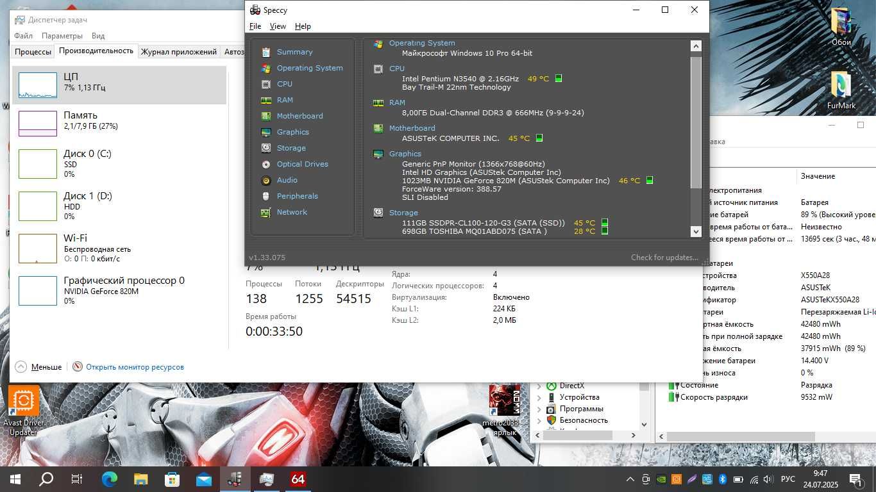
Task: Expand the DirectX tree node
Action: (x=539, y=386)
